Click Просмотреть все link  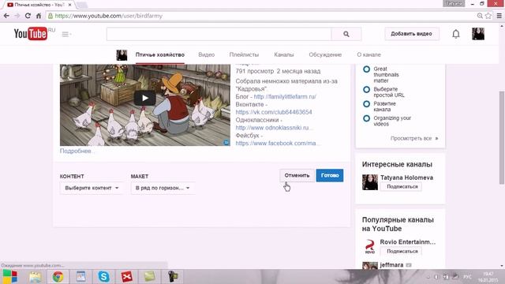pos(414,139)
